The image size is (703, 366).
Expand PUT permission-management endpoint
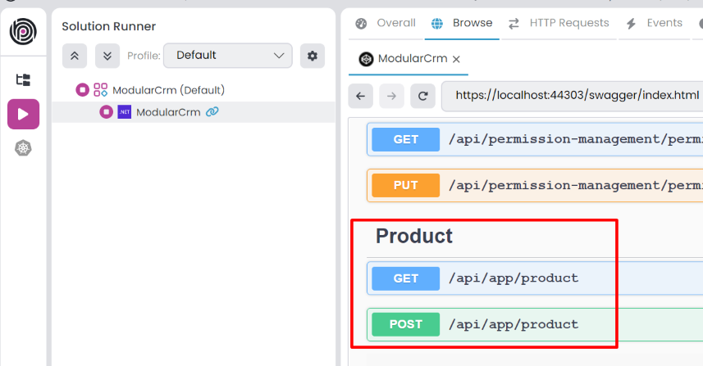pos(533,185)
